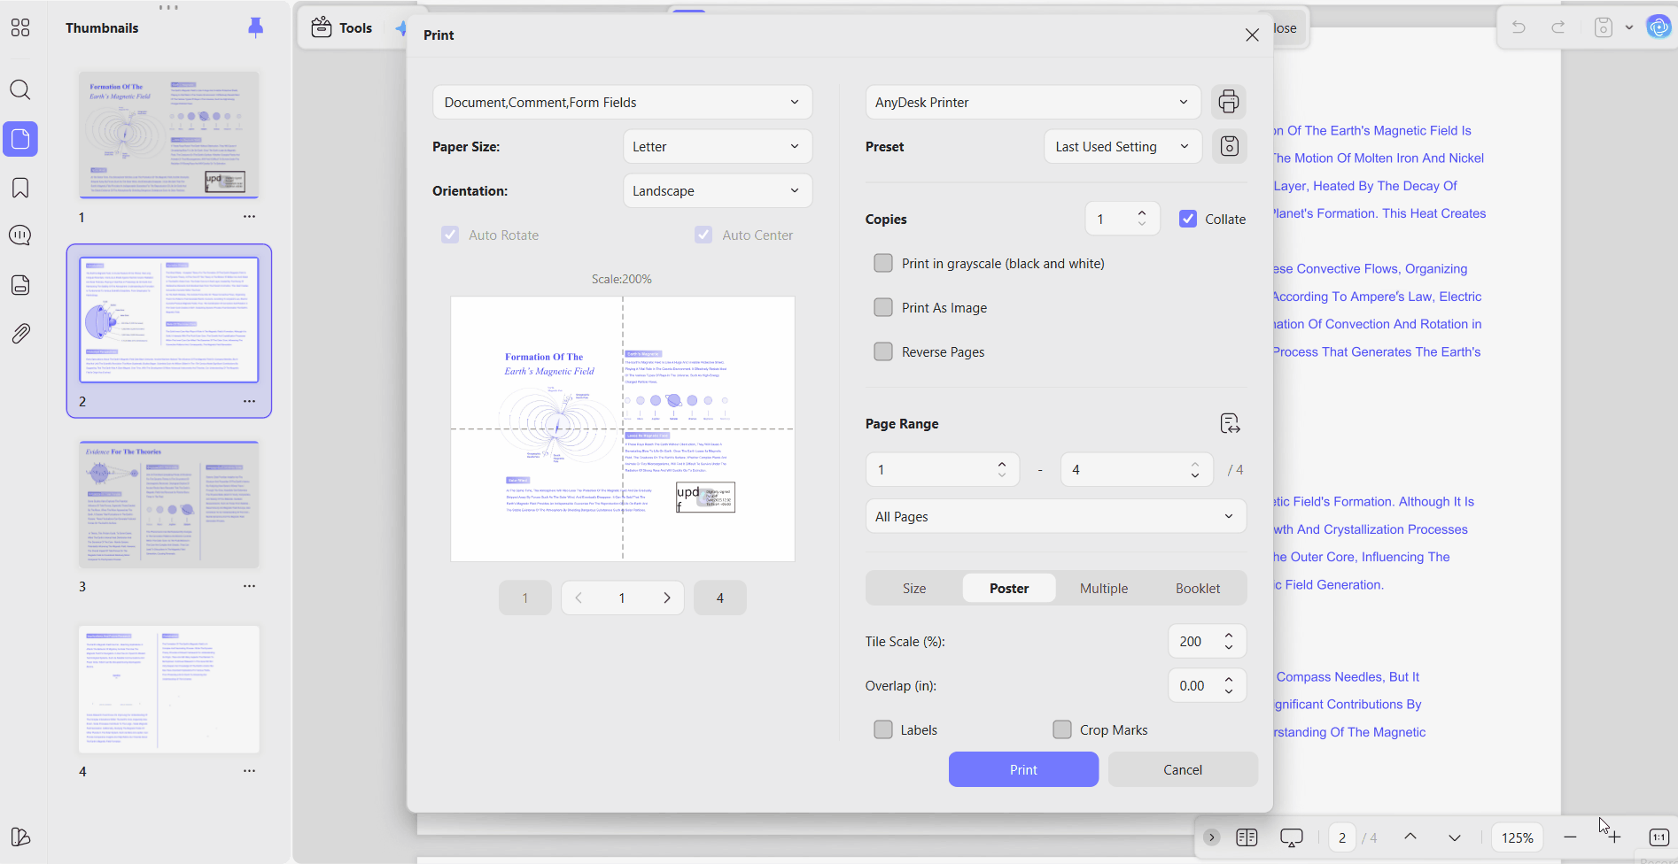Collapse the bottom toolbar arrow

(x=1212, y=837)
